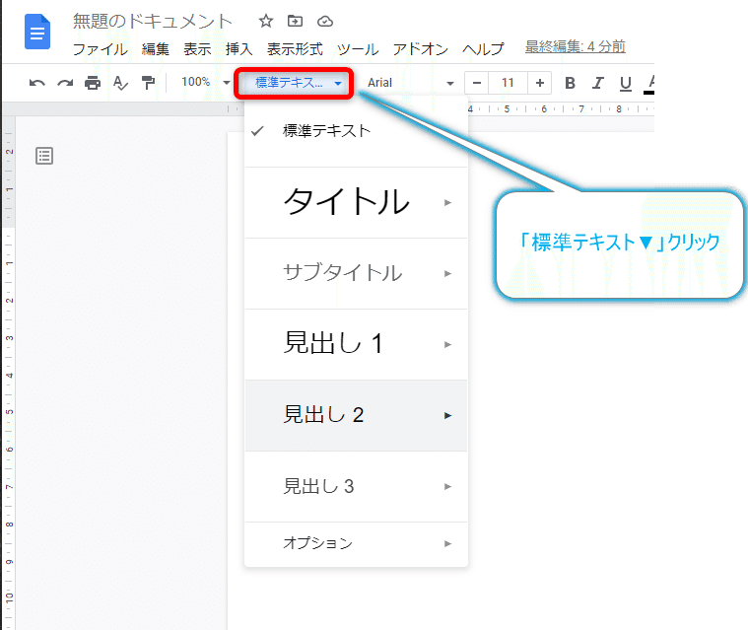Click the cloud document status icon

click(x=325, y=21)
